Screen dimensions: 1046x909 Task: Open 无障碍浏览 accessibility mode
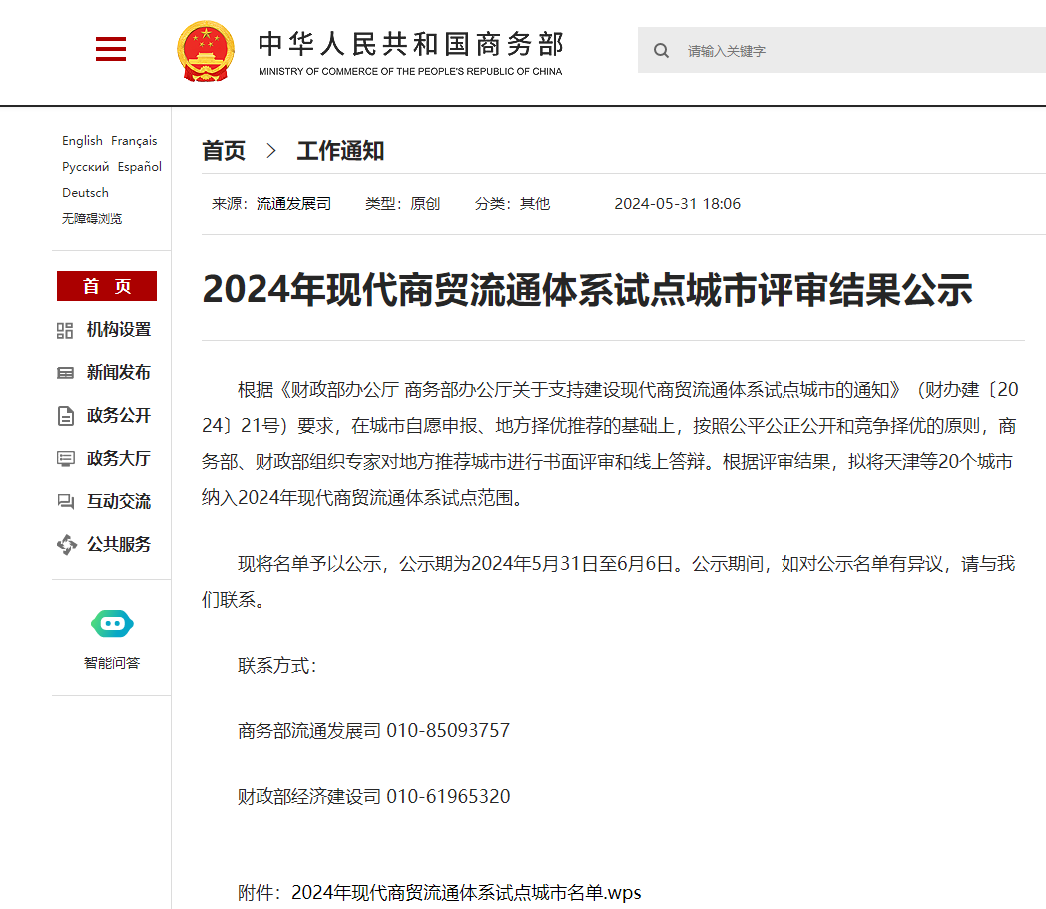pyautogui.click(x=92, y=219)
